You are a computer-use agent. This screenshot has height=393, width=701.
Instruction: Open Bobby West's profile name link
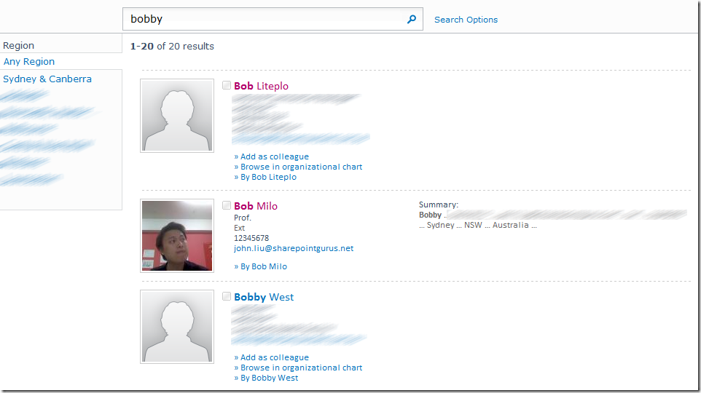264,297
